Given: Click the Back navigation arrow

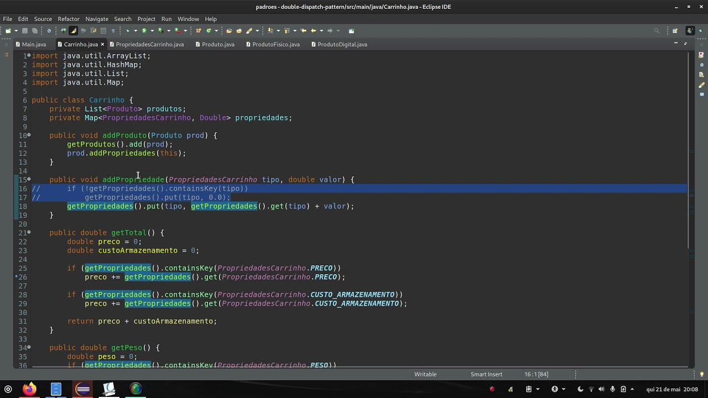Looking at the screenshot, I should tap(314, 31).
